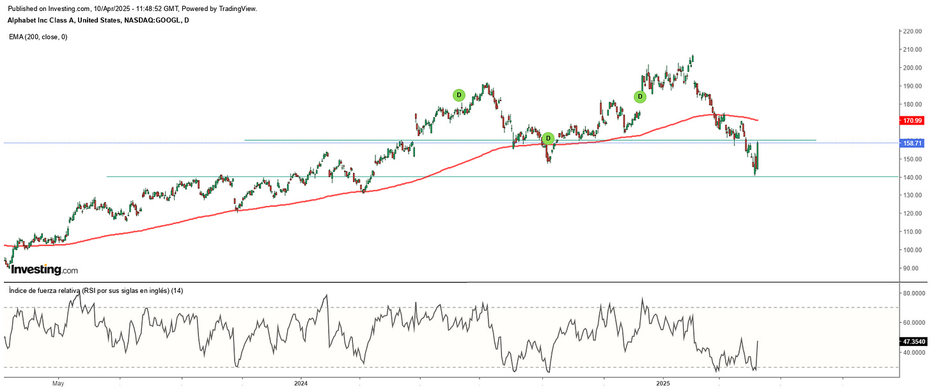Click the 60.0000 RSI axis label
This screenshot has height=390, width=931.
coord(914,322)
